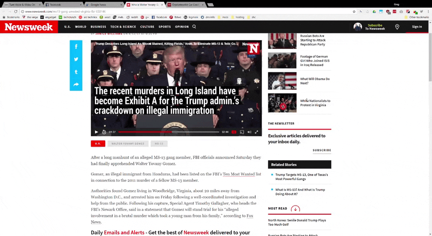This screenshot has width=432, height=236.
Task: Open the Newsweek site search icon
Action: (x=194, y=27)
